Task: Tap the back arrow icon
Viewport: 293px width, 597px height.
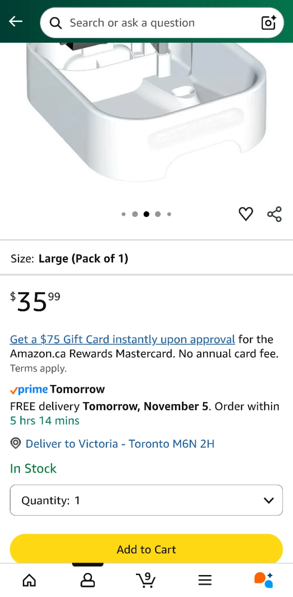Action: point(16,22)
